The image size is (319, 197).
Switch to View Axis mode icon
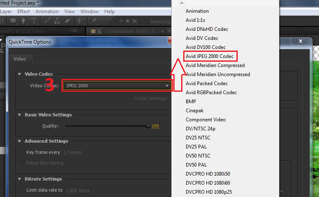[135, 21]
